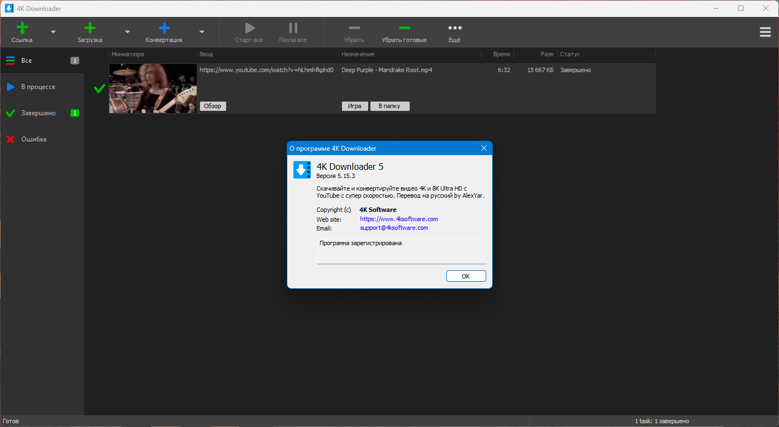This screenshot has height=427, width=779.
Task: Pause all downloads with Пауза все
Action: tap(293, 28)
